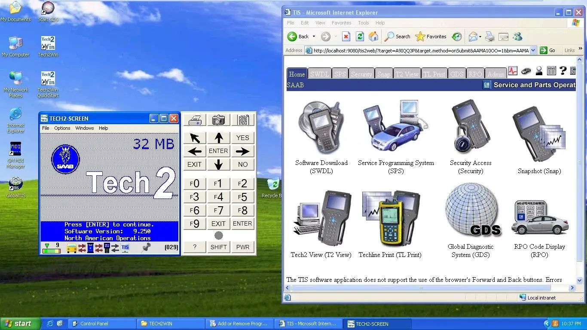Open Software Download (SWDL) icon on TIS page
Viewport: 587px width, 330px height.
click(321, 128)
